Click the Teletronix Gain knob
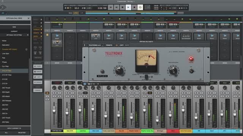243x136 pixels. 119,71
